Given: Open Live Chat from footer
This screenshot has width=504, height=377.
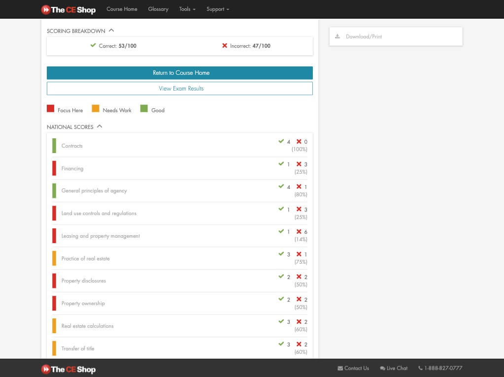Looking at the screenshot, I should (x=394, y=368).
